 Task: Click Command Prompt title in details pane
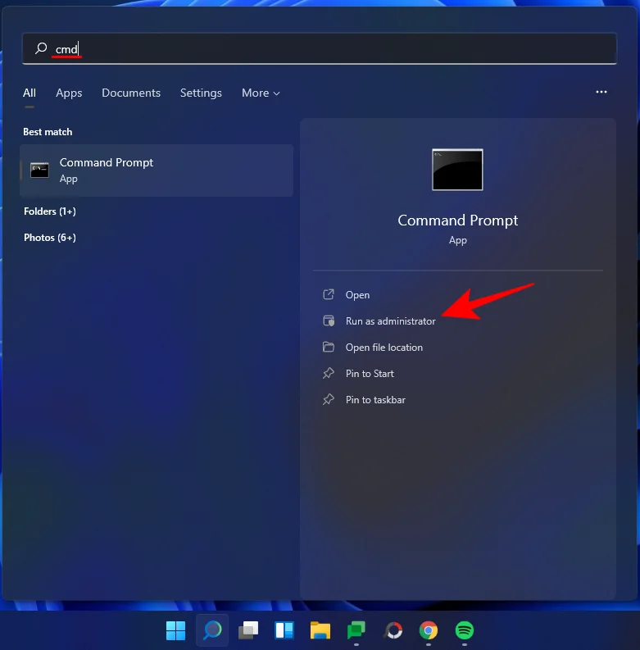457,220
